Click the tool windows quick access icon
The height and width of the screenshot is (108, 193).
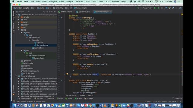(14, 101)
